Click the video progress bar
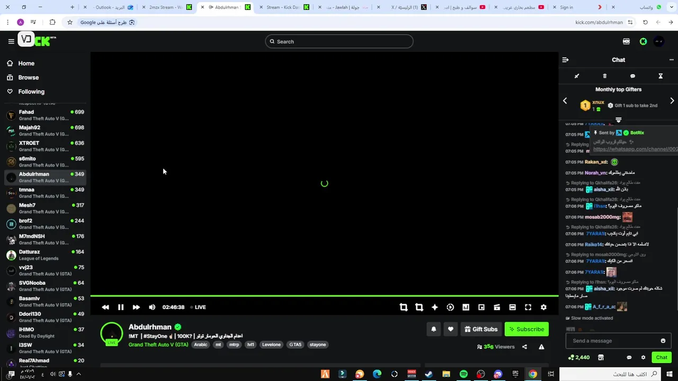The width and height of the screenshot is (678, 381). point(324,296)
